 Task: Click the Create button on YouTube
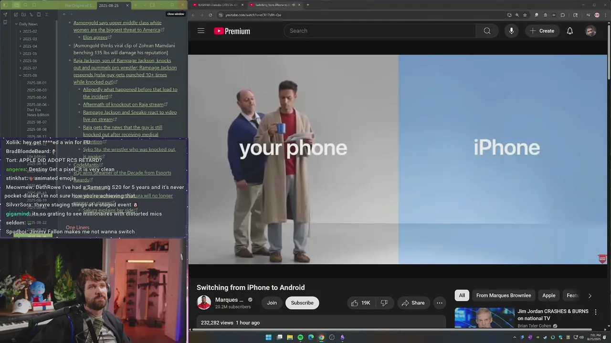(542, 31)
